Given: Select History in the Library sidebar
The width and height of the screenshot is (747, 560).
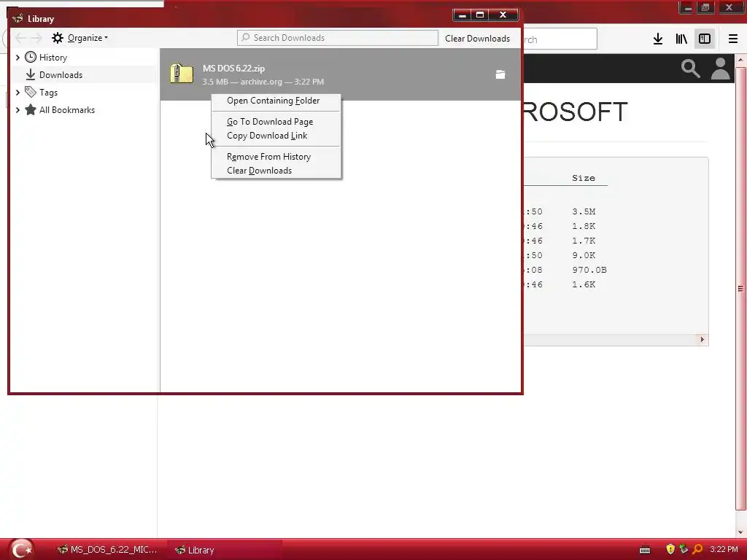Looking at the screenshot, I should click(x=53, y=58).
